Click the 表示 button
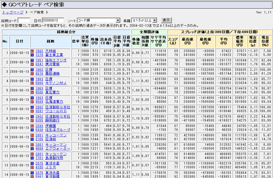 coord(166,20)
